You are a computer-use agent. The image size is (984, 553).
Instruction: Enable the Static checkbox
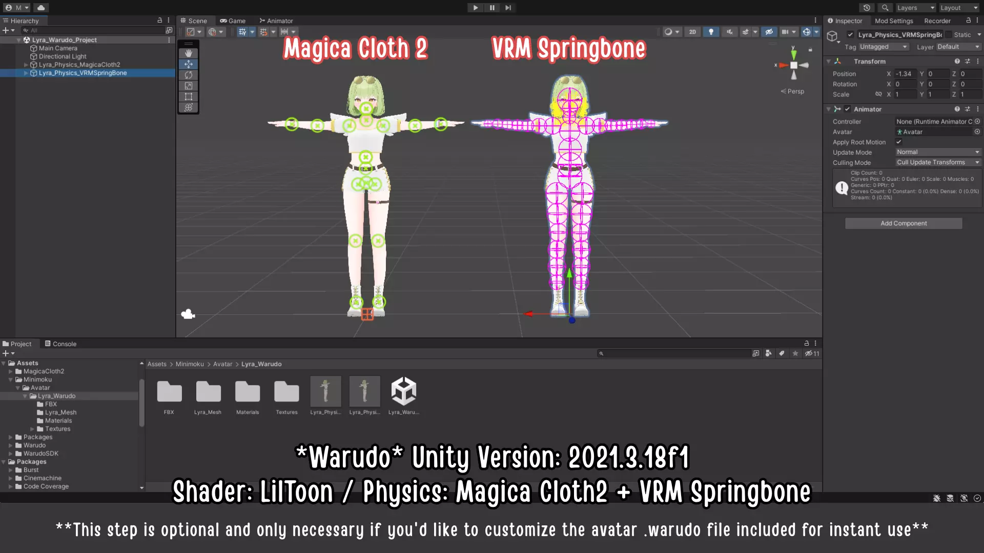[x=949, y=34]
